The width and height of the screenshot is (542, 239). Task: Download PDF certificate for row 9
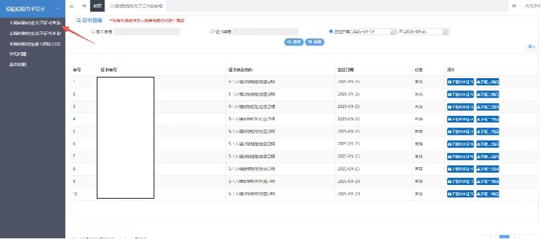[460, 181]
